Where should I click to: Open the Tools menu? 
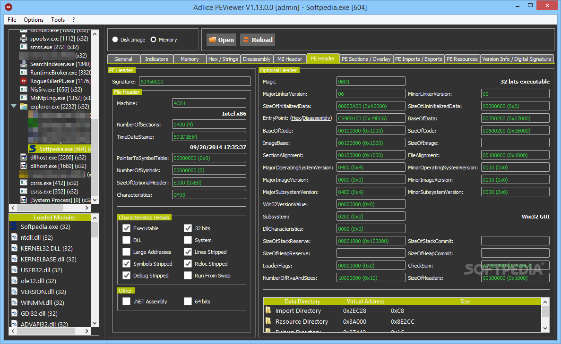coord(58,20)
